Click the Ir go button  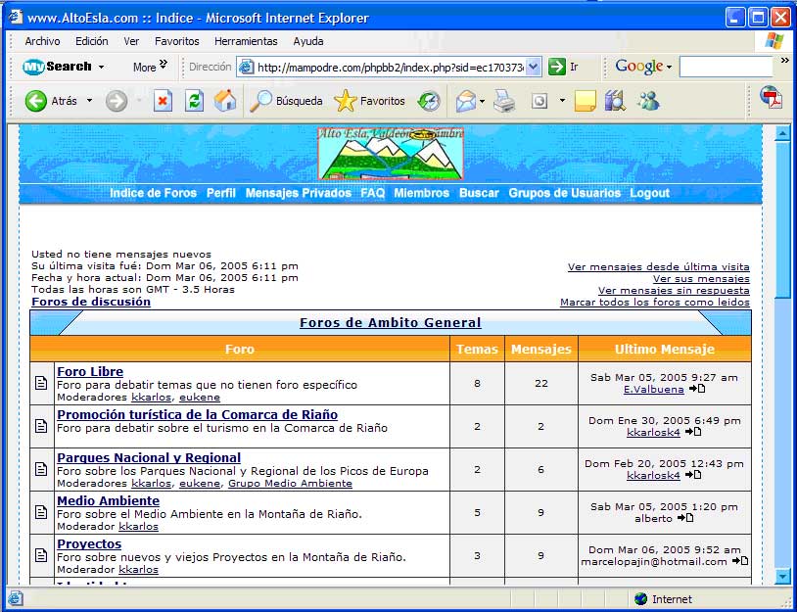click(563, 67)
